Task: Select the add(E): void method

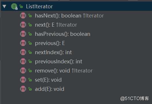Action: pyautogui.click(x=50, y=89)
